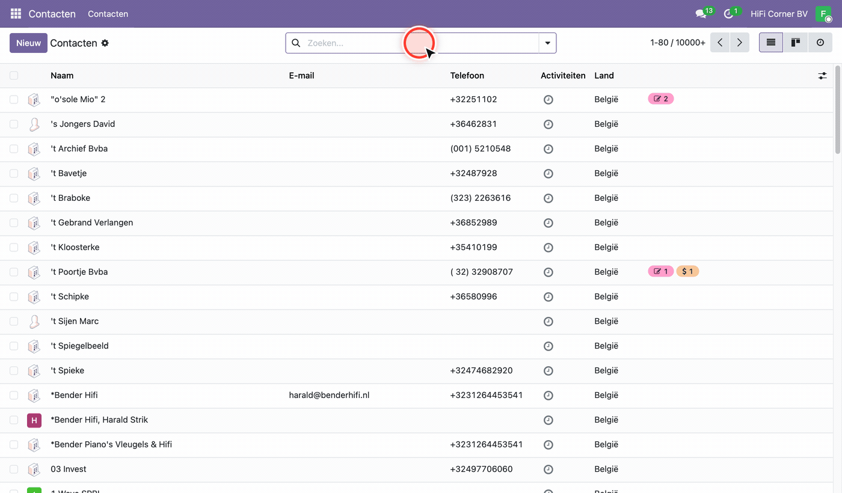Open activity clock for 't Bavetje
This screenshot has height=493, width=842.
[548, 174]
